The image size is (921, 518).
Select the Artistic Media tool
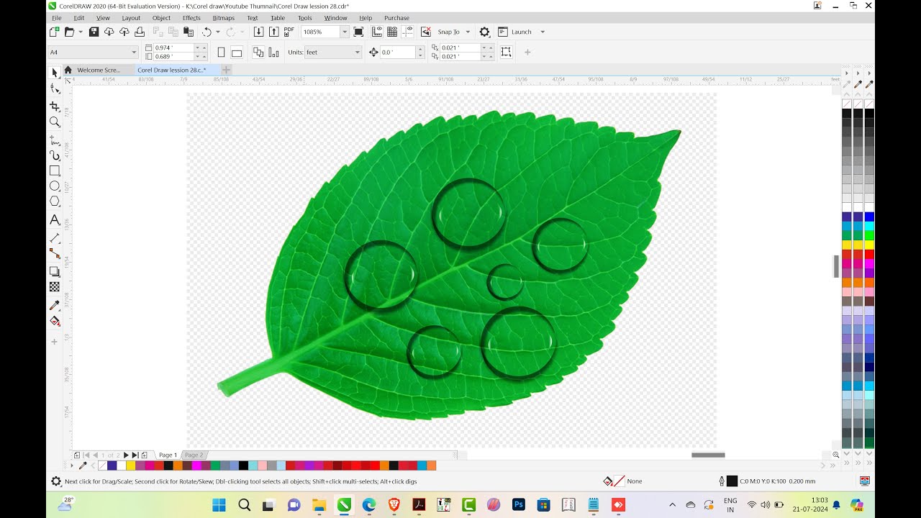point(55,155)
